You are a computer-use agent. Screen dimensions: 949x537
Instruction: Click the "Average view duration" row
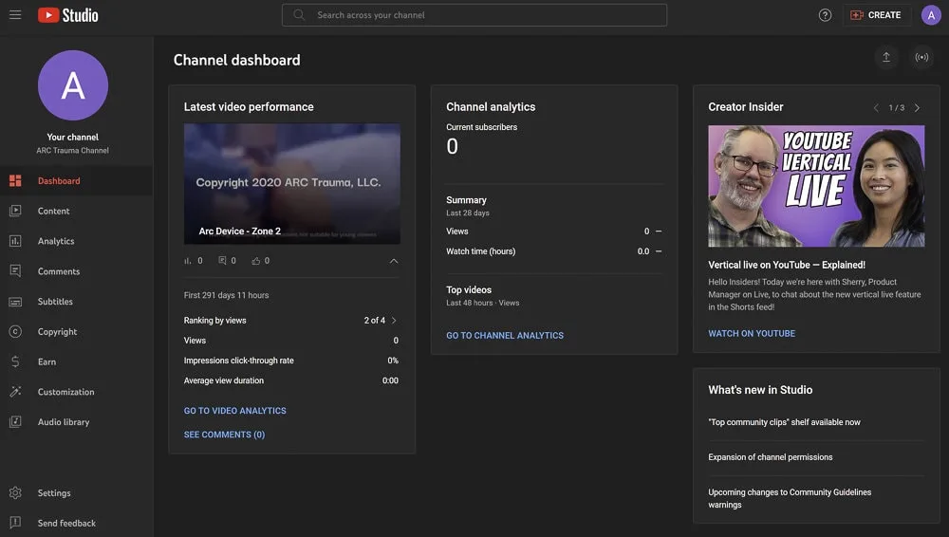tap(291, 380)
